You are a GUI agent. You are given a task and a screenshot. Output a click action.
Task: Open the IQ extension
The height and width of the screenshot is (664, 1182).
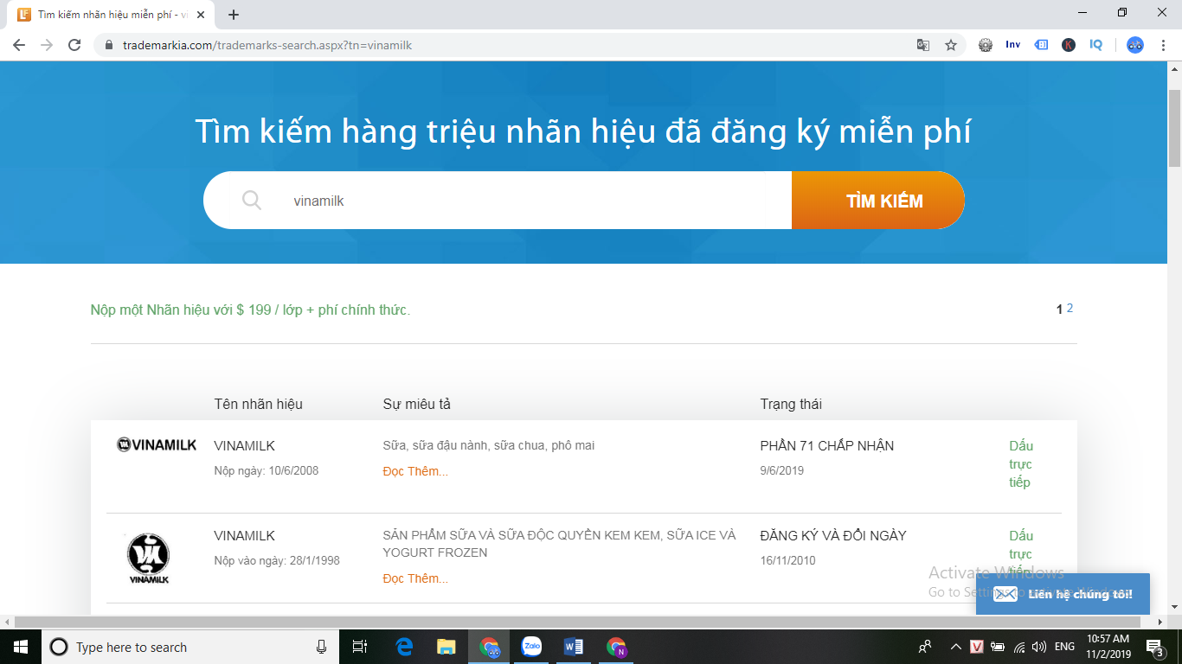point(1096,45)
